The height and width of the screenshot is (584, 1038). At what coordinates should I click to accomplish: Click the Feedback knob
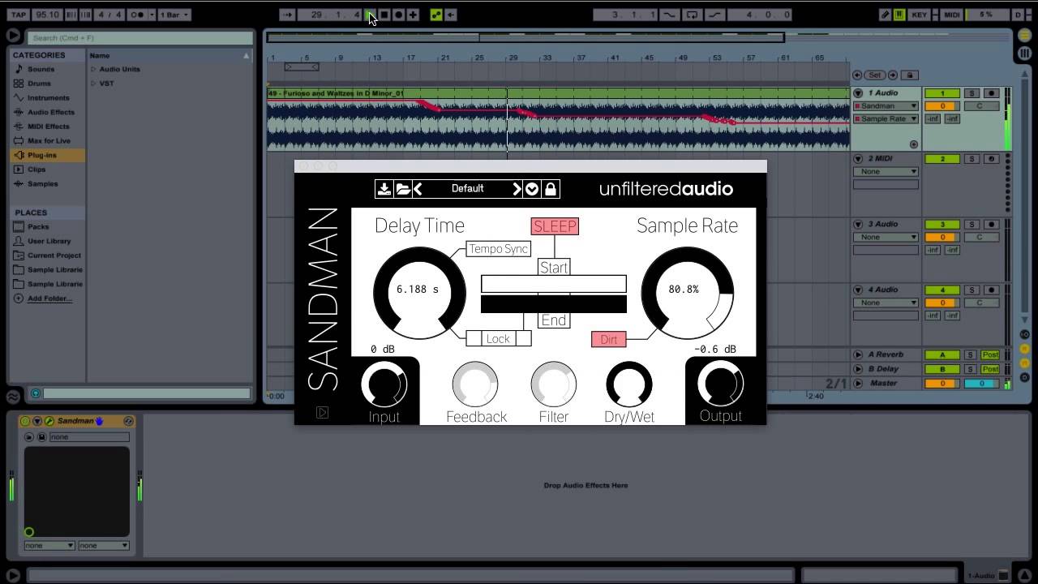tap(475, 384)
